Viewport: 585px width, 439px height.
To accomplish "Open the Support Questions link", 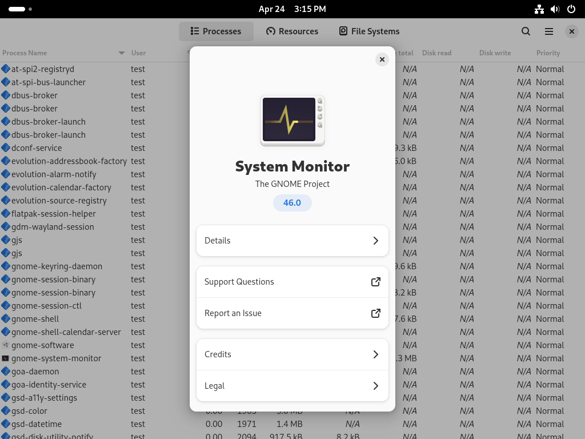I will click(292, 282).
